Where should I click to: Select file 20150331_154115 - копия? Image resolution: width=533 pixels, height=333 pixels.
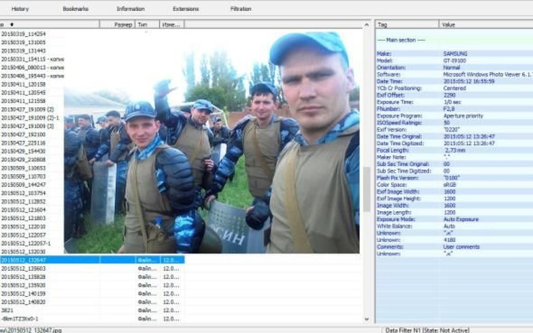click(32, 59)
